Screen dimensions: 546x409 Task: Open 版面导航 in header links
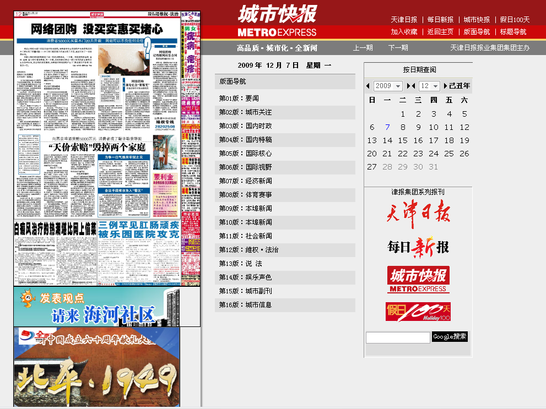coord(477,32)
